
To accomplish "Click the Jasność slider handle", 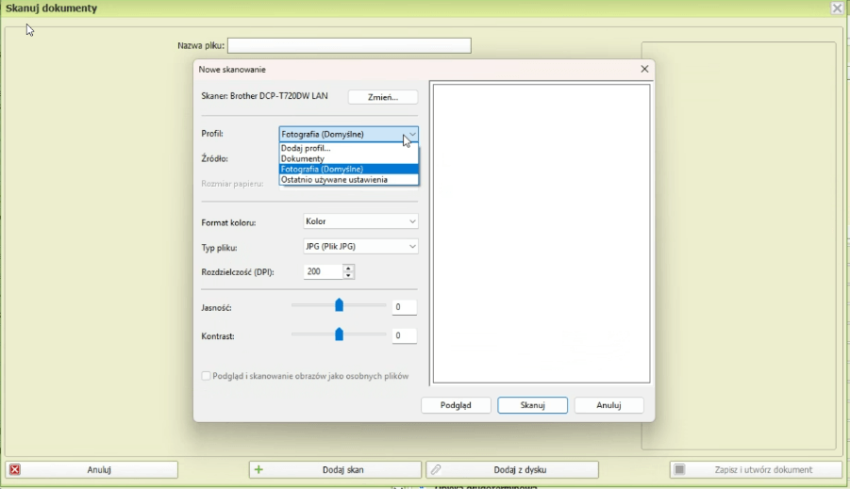I will (339, 305).
